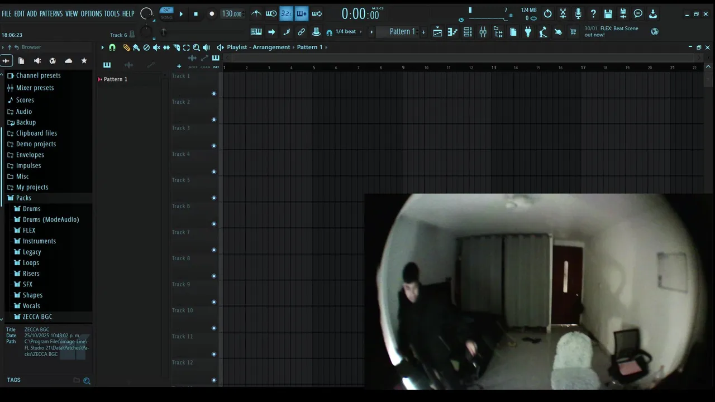Open the channel rack icon
This screenshot has height=402, width=715.
[x=468, y=32]
